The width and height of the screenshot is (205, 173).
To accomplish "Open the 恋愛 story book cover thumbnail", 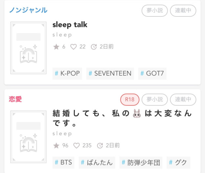I will click(x=28, y=137).
